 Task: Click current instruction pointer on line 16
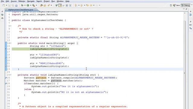(6, 49)
